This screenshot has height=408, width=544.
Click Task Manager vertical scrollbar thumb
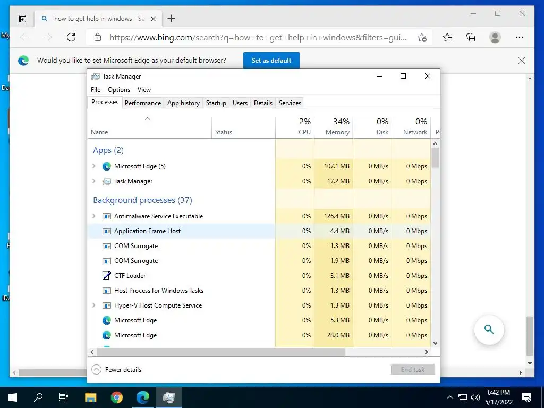[436, 158]
